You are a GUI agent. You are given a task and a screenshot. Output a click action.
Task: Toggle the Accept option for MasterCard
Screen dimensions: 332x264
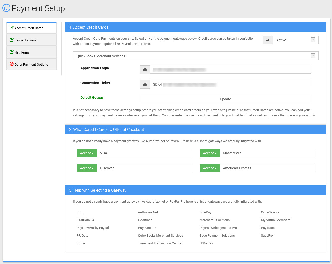pos(210,153)
